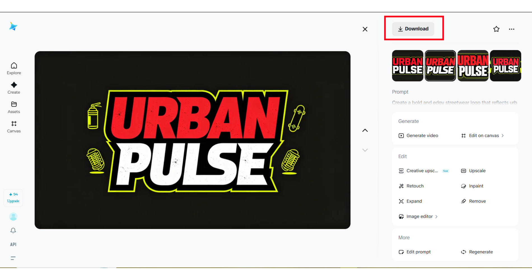Open the notifications bell
Screen dimensions: 532x280
13,230
